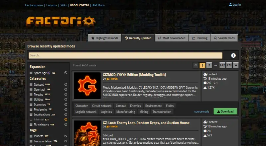The height and width of the screenshot is (146, 266).
Task: Exclude the Space Age expansion filter
Action: pos(66,73)
